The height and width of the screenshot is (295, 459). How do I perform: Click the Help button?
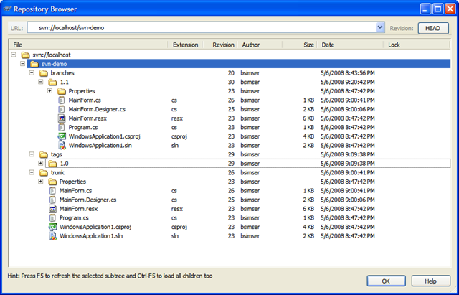[x=430, y=281]
